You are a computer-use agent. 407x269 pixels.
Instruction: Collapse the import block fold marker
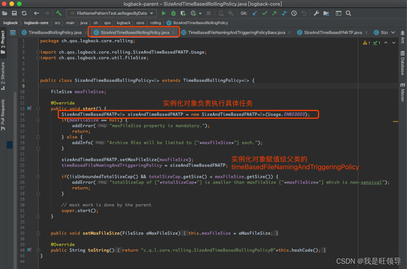pos(38,52)
